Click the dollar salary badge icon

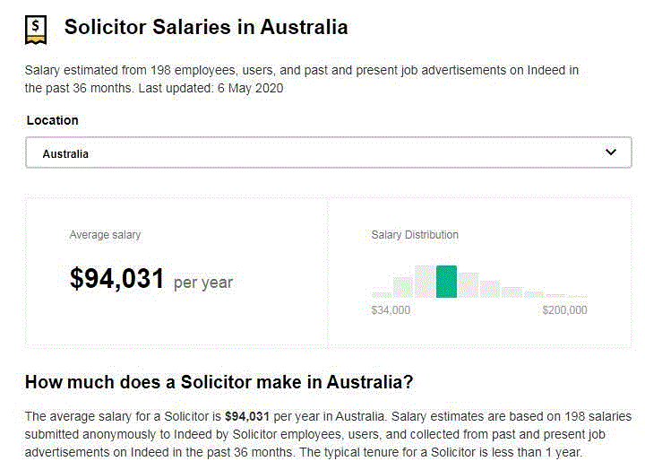coord(35,28)
